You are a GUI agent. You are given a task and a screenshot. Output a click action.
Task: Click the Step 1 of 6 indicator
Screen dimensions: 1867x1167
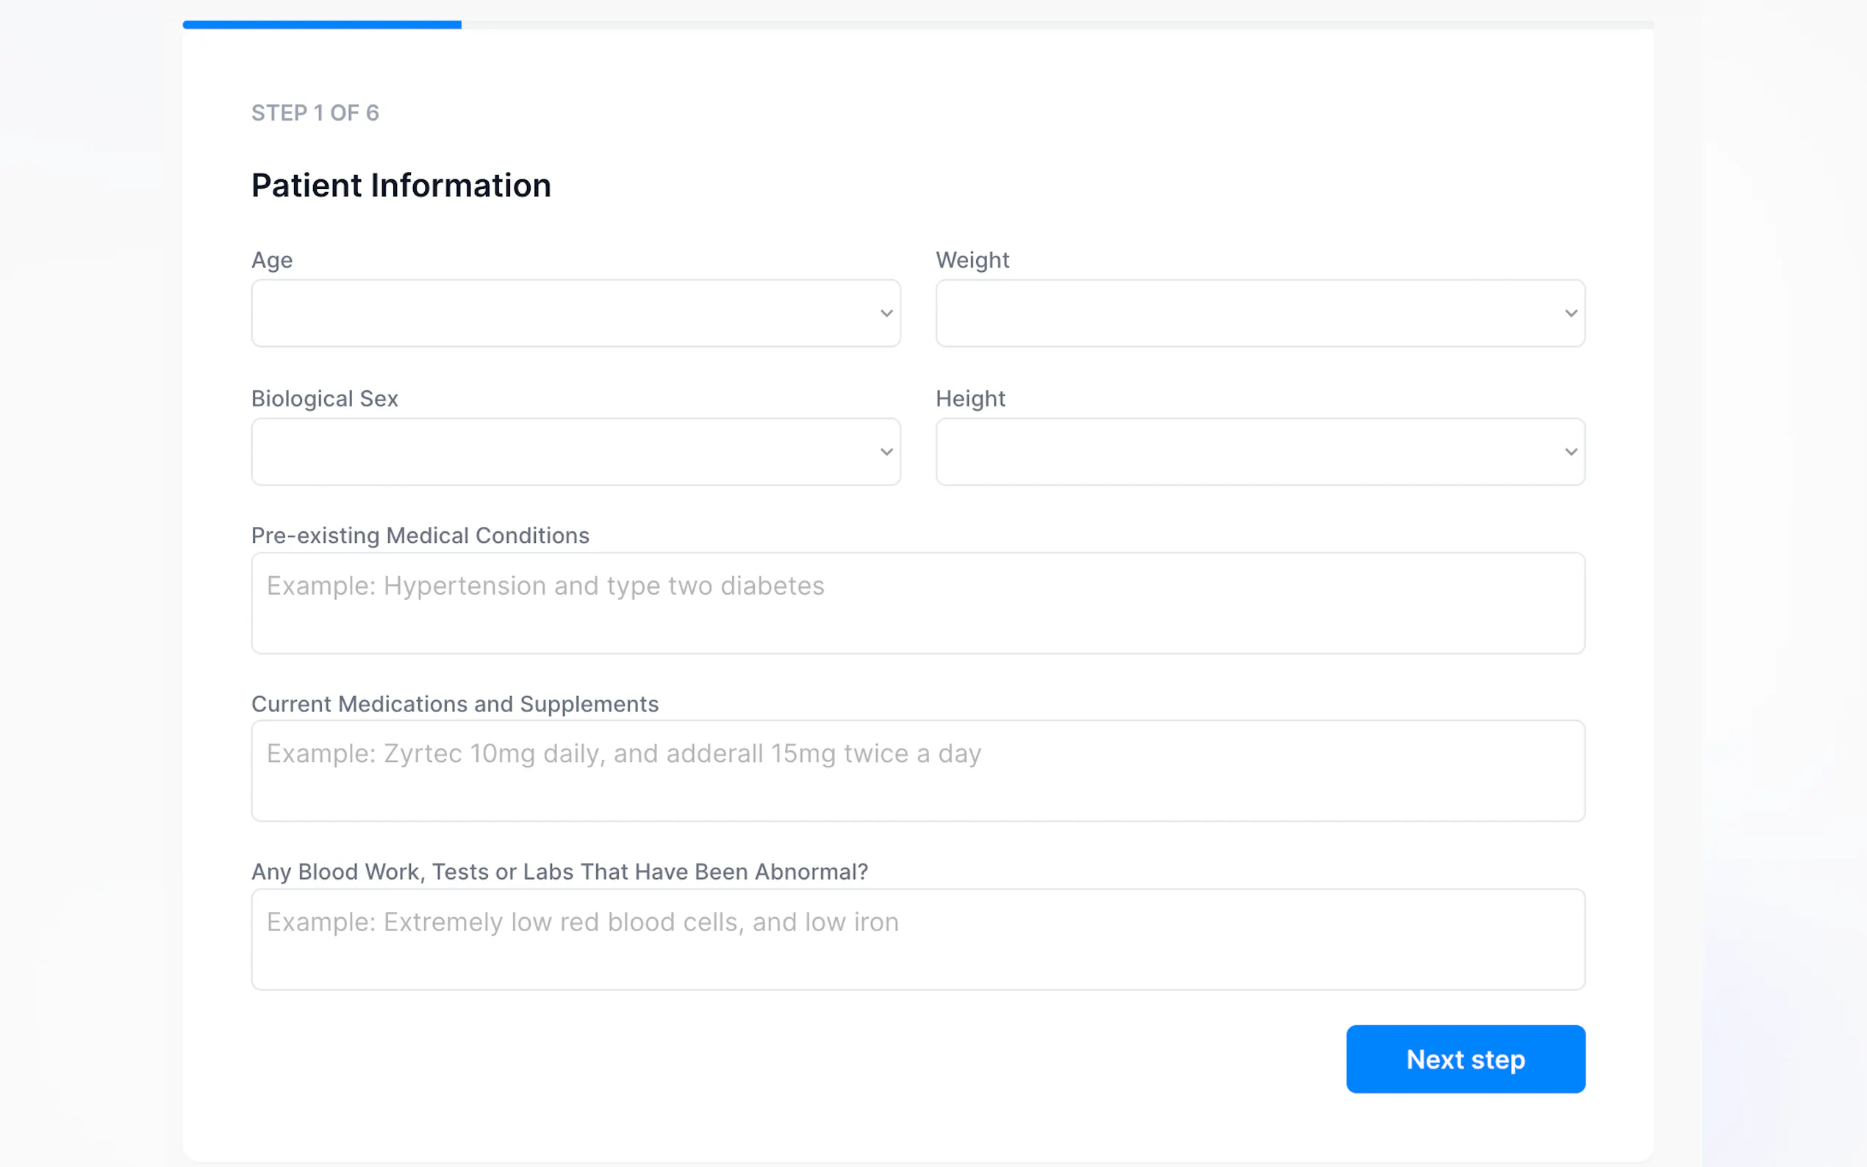coord(315,112)
